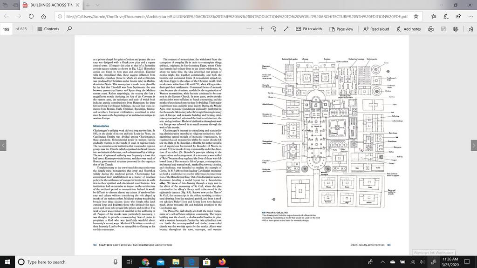The height and width of the screenshot is (268, 477).
Task: Click the Plan of St. Gall figure caption
Action: pyautogui.click(x=291, y=216)
